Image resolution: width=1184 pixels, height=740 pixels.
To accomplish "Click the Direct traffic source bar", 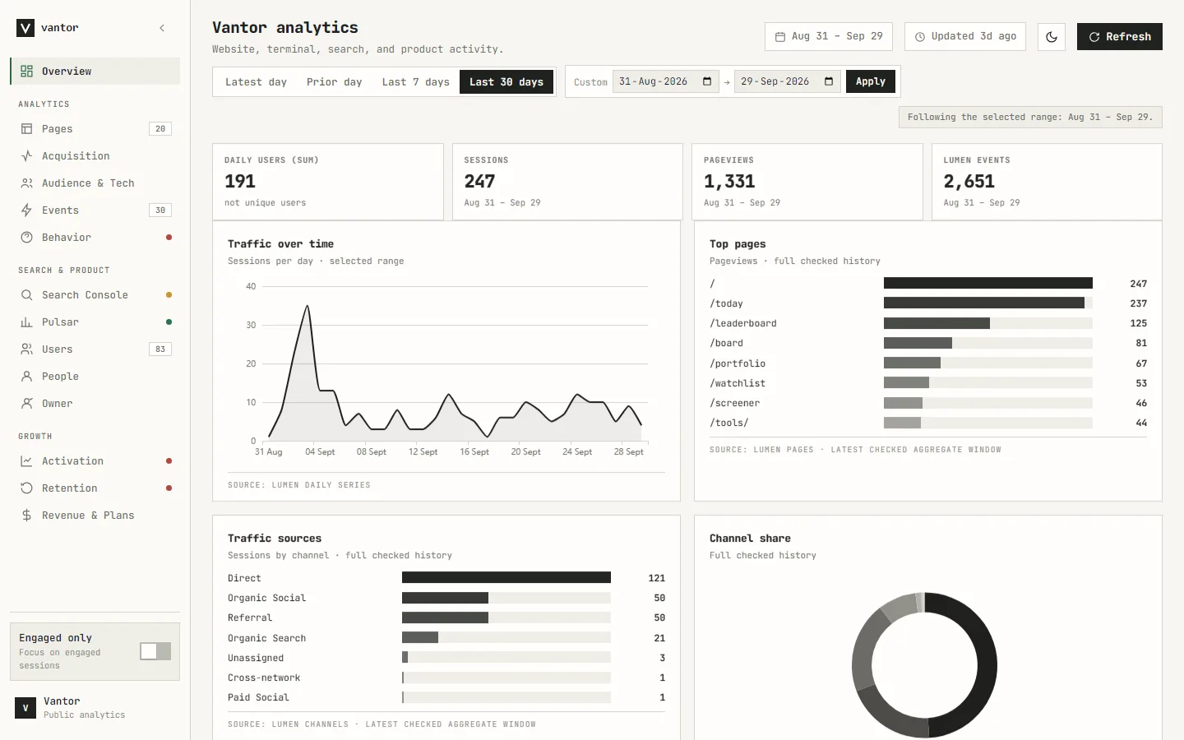I will point(506,578).
